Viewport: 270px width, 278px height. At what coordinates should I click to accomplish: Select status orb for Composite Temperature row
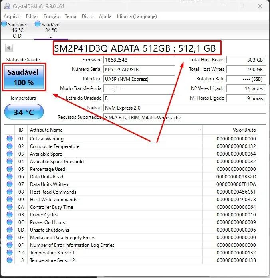coord(10,146)
